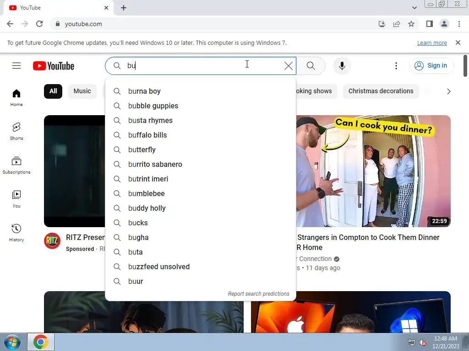Open the tab search dropdown arrow

[414, 8]
